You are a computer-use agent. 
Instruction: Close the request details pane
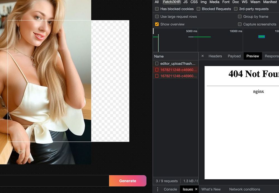tap(203, 56)
